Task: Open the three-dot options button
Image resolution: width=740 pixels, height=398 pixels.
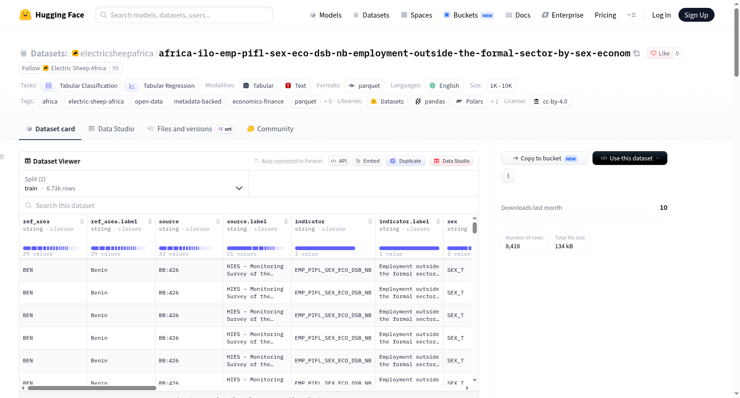Action: [x=508, y=176]
